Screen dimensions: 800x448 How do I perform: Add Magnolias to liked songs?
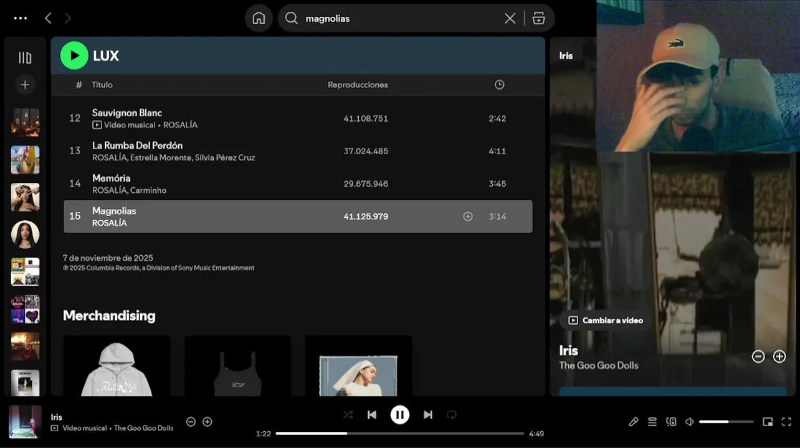(468, 217)
